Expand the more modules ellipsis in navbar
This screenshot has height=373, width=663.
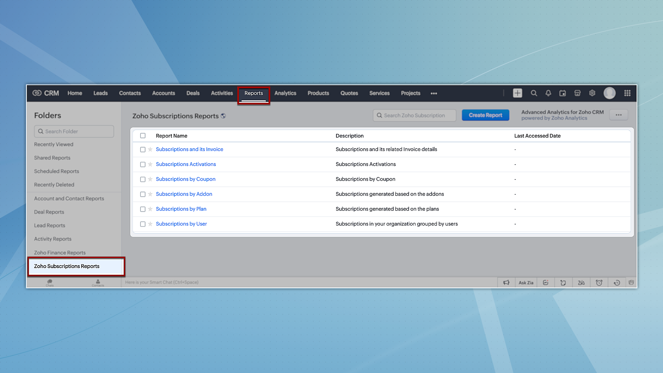434,94
